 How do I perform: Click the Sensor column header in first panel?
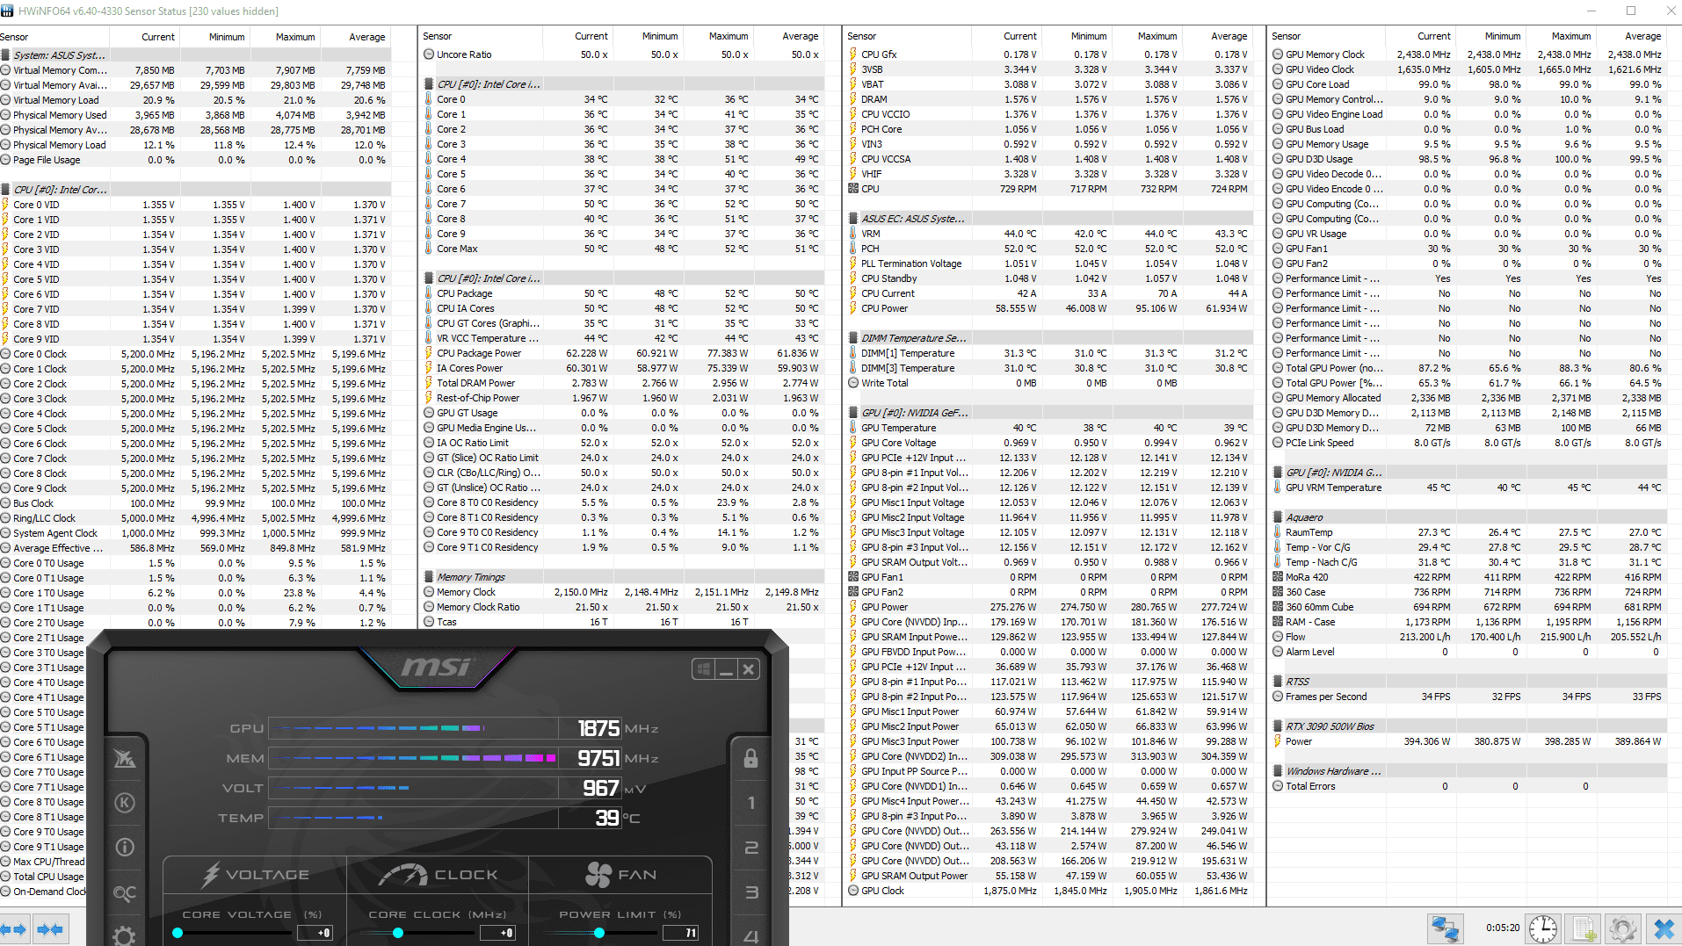click(54, 37)
